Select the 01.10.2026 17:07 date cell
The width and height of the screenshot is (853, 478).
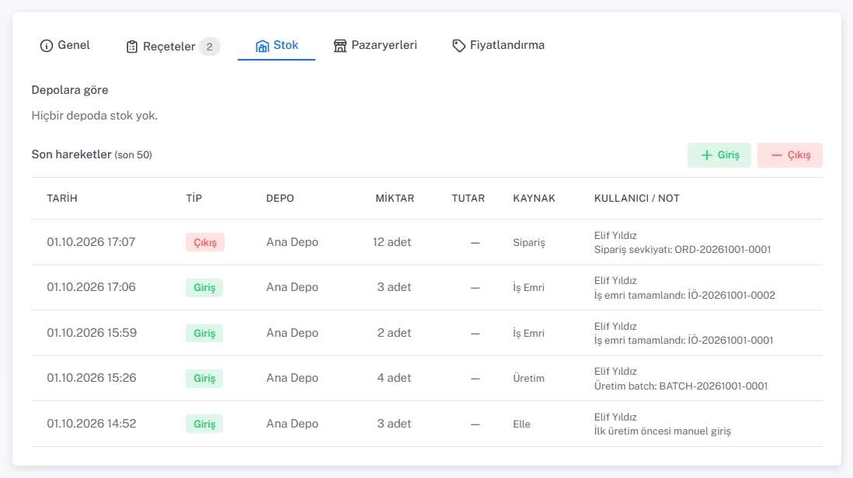(91, 242)
